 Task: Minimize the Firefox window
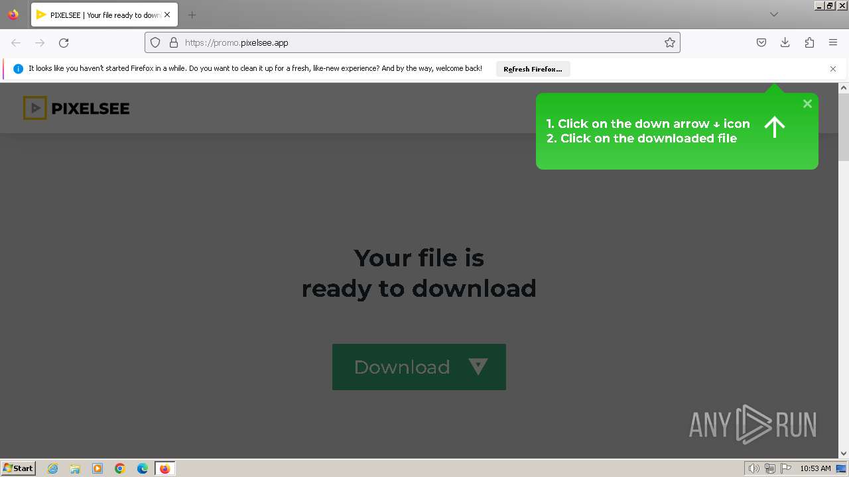pyautogui.click(x=819, y=5)
